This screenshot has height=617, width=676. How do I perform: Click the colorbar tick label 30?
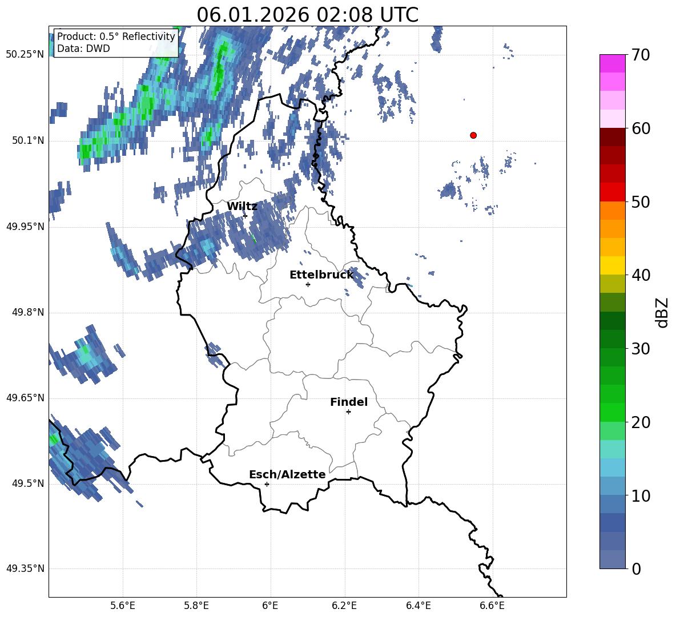tap(641, 349)
